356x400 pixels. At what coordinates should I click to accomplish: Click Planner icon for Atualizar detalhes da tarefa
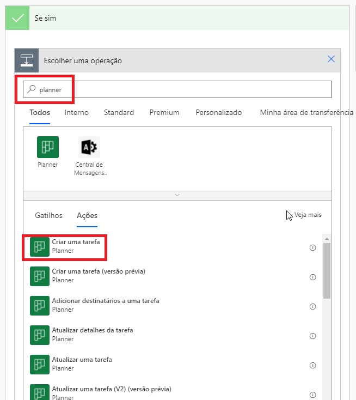[40, 335]
